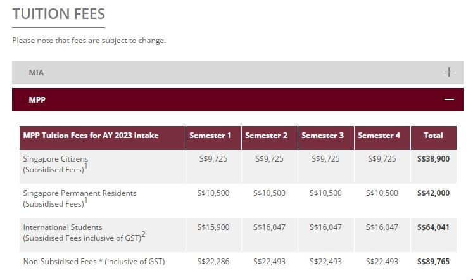473x280 pixels.
Task: Click MPP Tuition Fees AY 2023 header
Action: pos(91,136)
